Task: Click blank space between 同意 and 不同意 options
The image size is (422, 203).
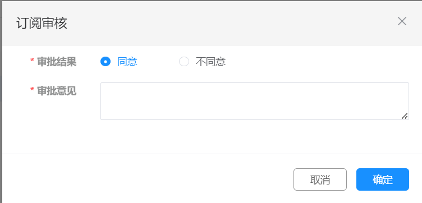Action: (x=158, y=62)
